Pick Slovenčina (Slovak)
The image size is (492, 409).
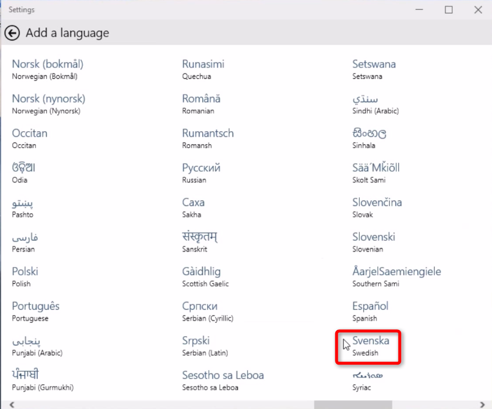pos(377,207)
